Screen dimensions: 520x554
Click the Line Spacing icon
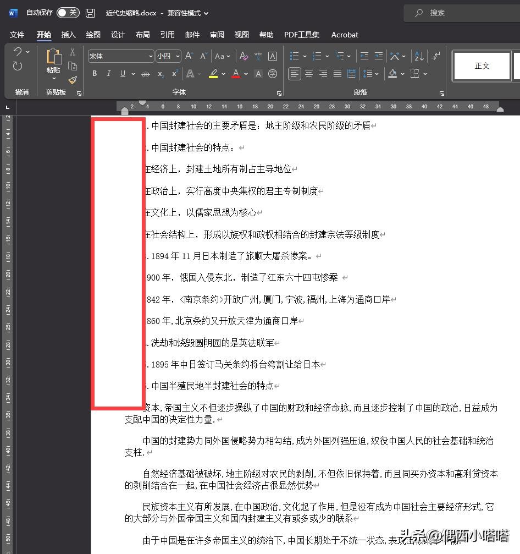368,74
